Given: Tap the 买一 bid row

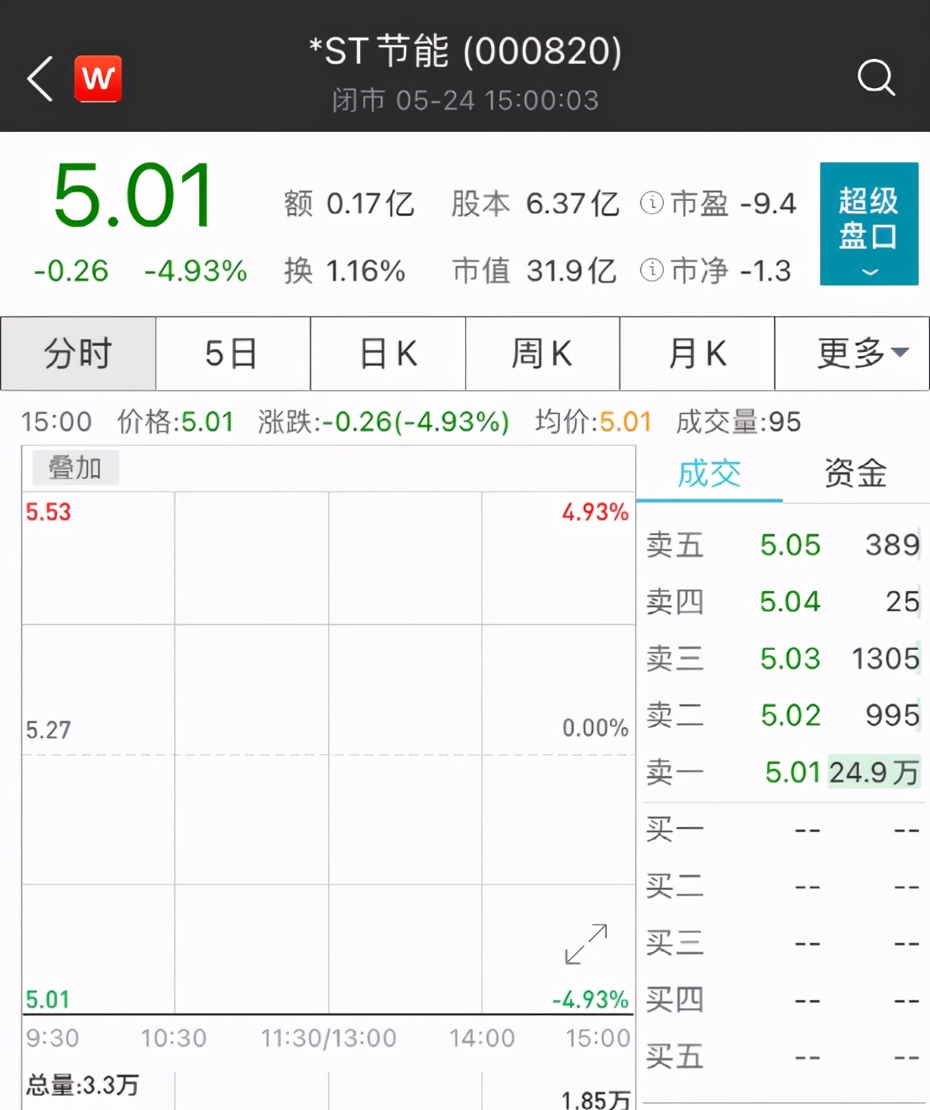Looking at the screenshot, I should point(782,830).
